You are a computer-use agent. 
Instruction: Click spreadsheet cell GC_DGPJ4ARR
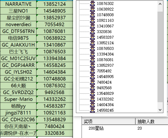point(18,65)
